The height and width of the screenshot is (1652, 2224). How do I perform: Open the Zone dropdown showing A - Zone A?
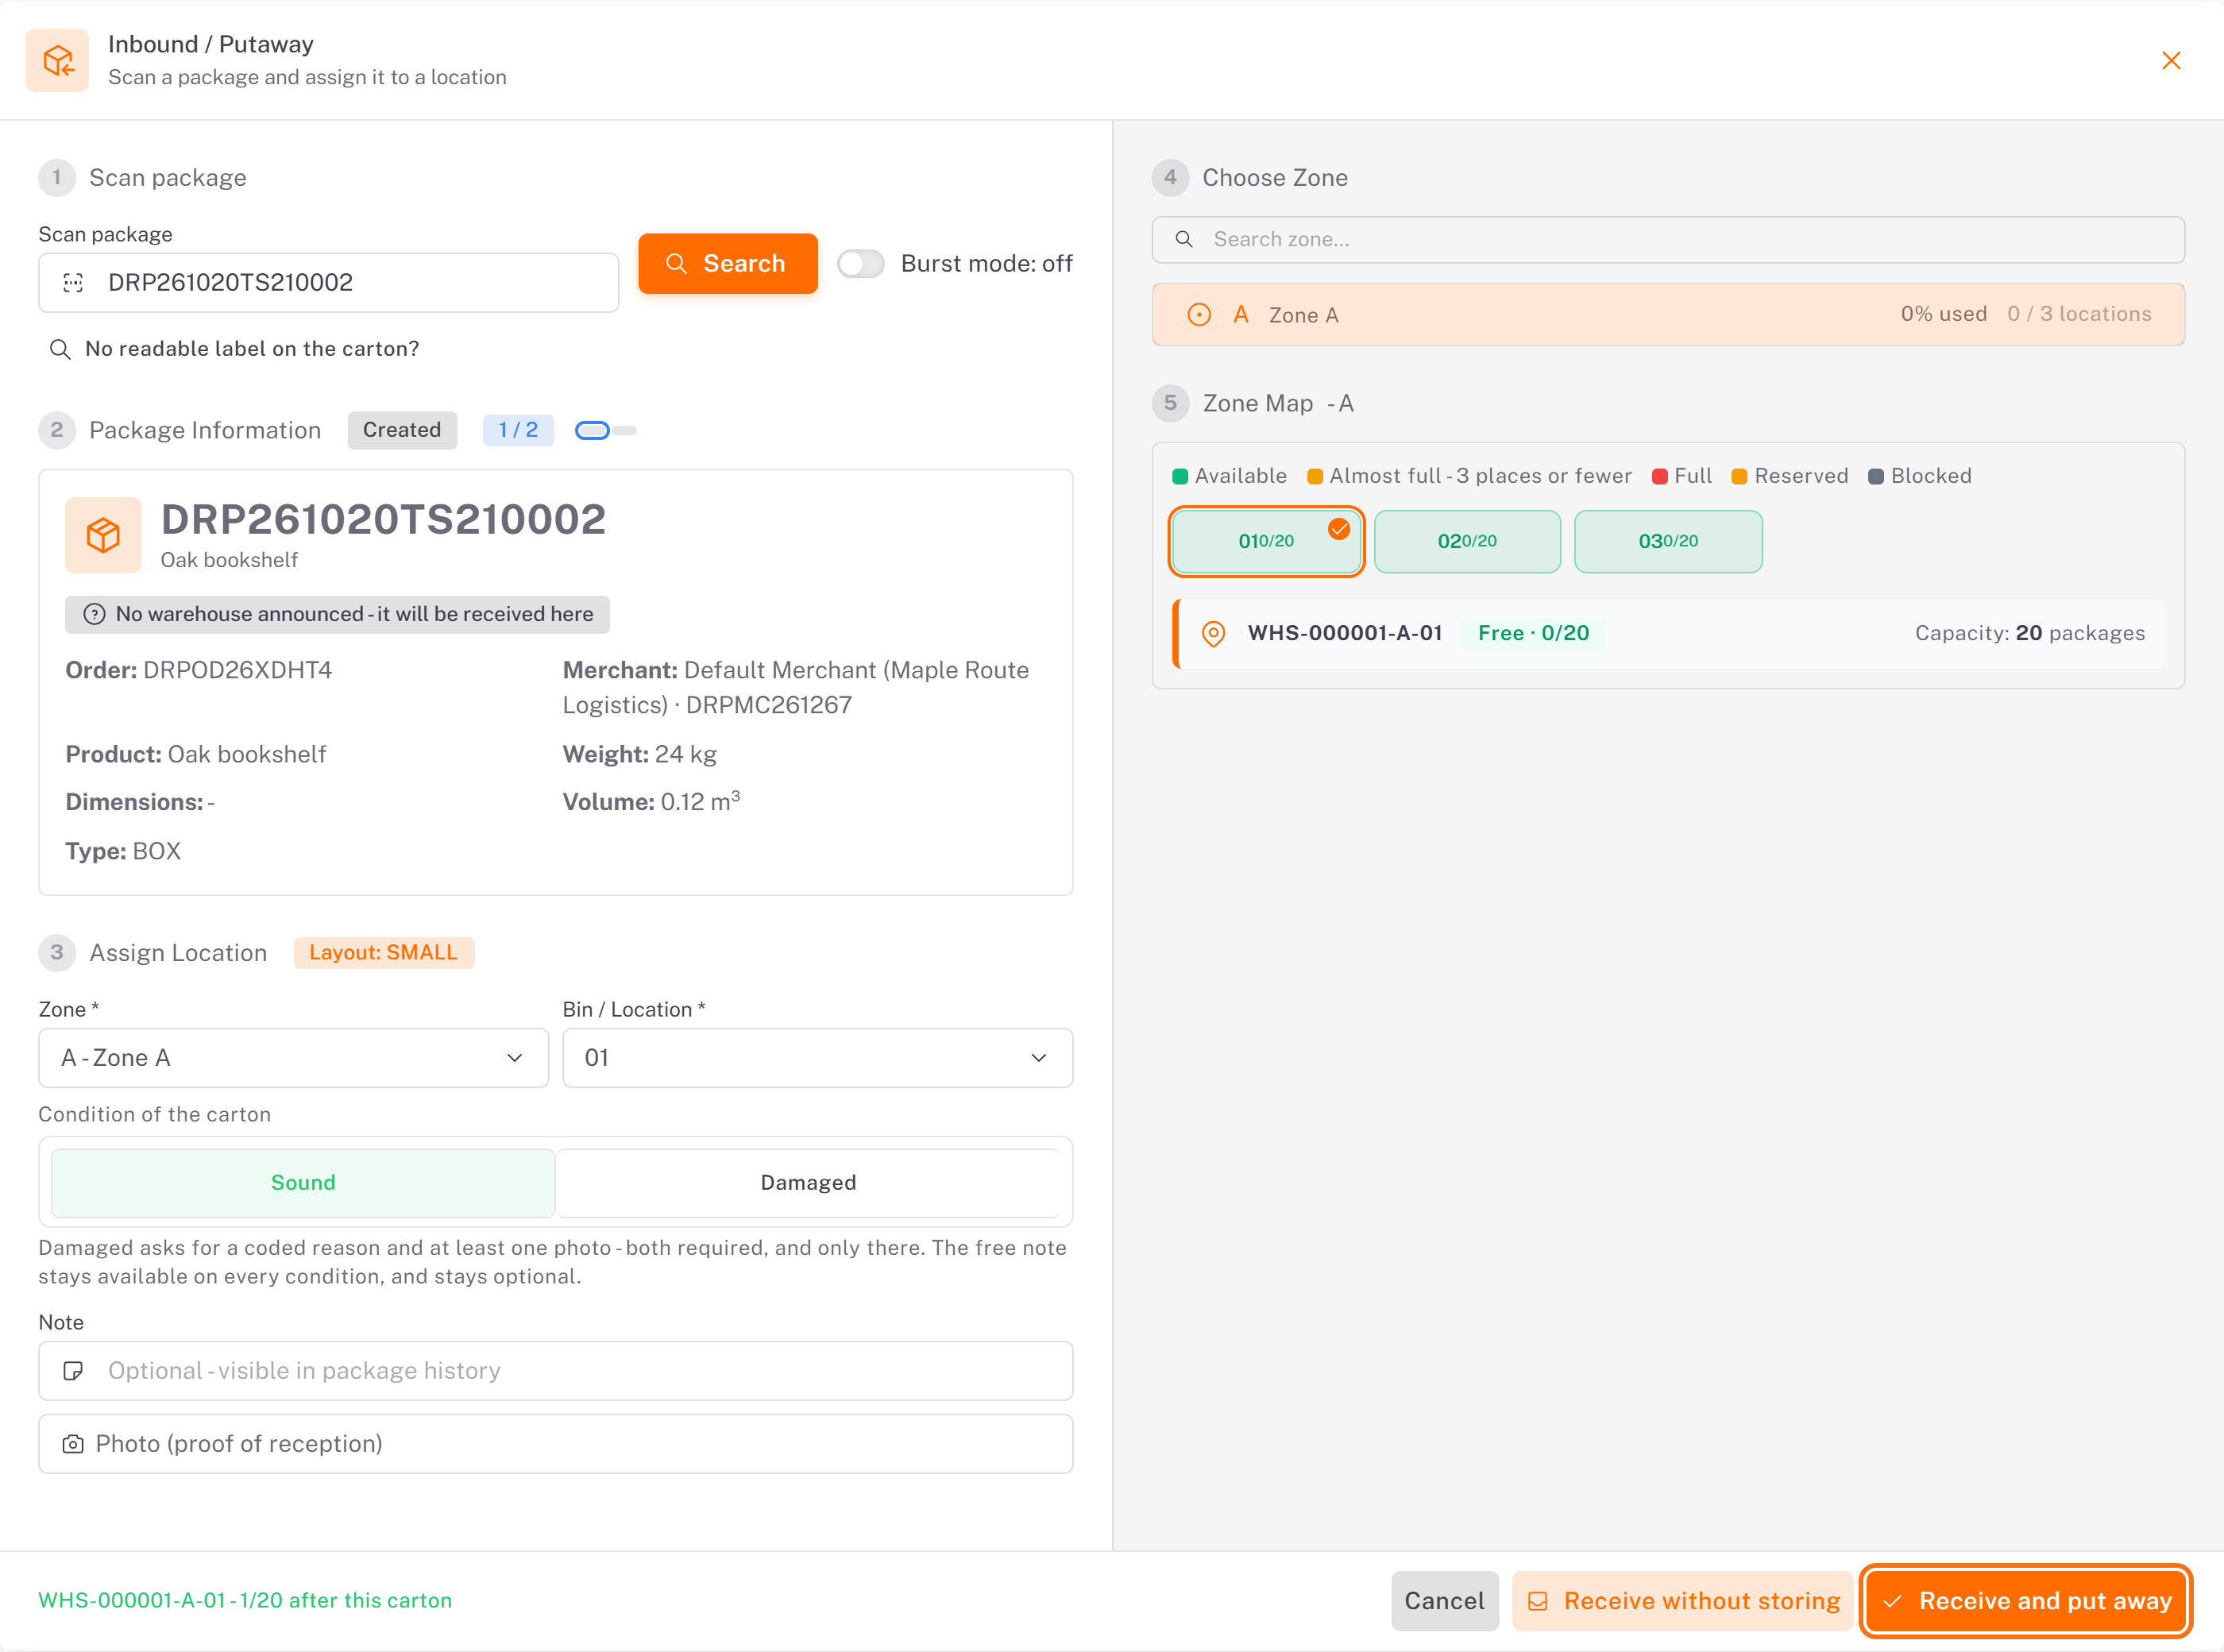coord(293,1058)
